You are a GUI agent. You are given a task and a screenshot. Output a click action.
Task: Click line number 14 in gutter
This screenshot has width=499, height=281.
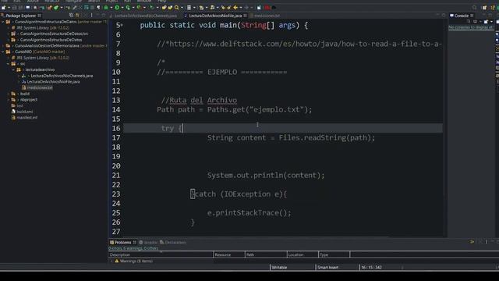point(116,109)
